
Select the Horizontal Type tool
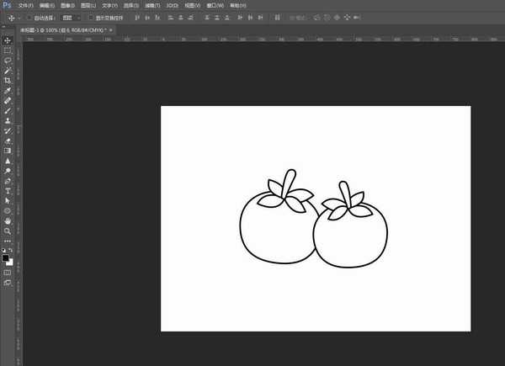tap(8, 191)
